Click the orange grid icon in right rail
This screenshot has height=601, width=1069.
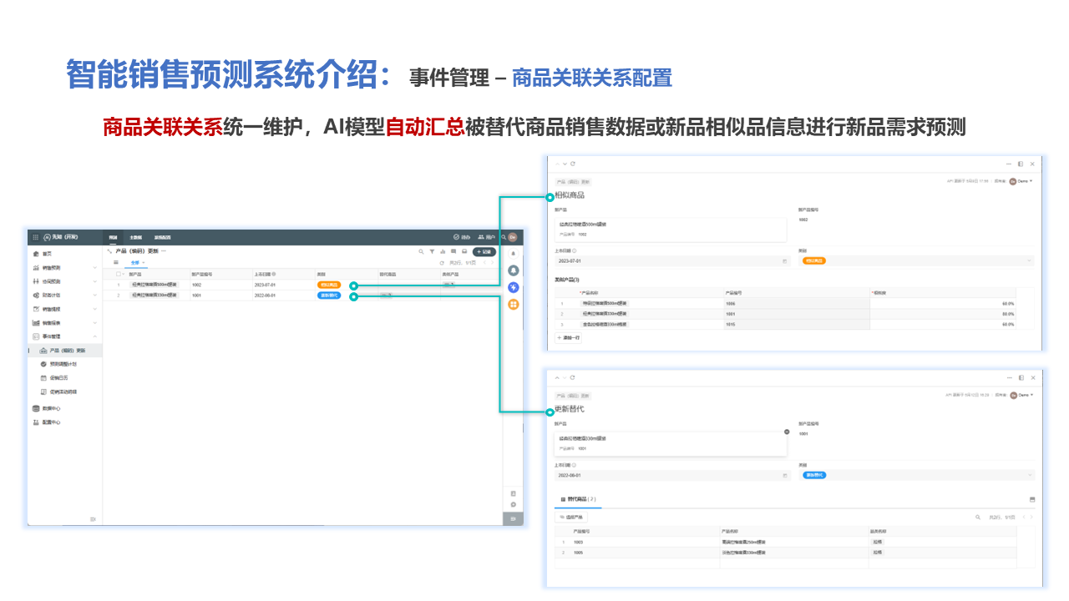pyautogui.click(x=514, y=304)
